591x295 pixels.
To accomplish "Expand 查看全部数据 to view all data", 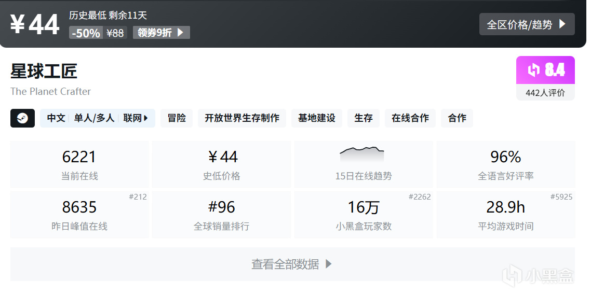I will [292, 264].
